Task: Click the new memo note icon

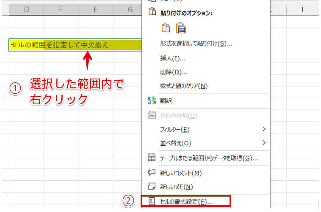Action: click(152, 186)
